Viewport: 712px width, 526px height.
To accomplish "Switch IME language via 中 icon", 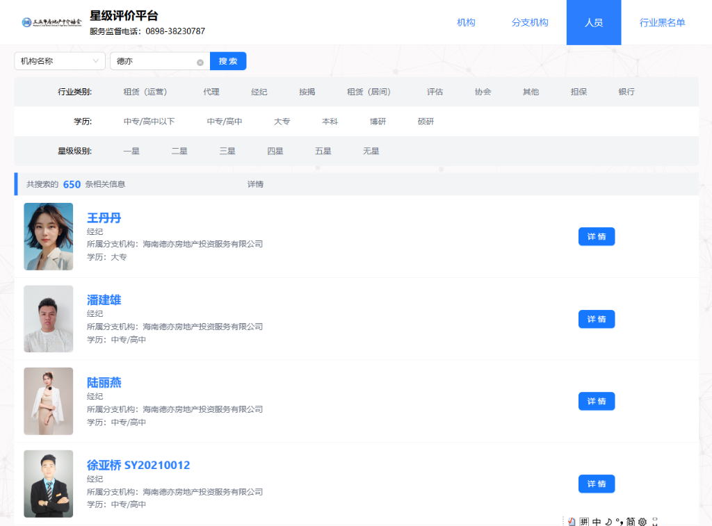I will coord(596,521).
